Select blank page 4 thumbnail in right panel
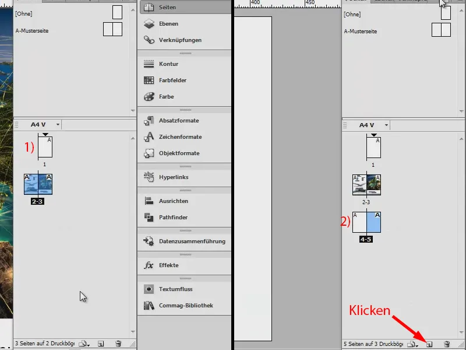466x350 pixels. [359, 222]
